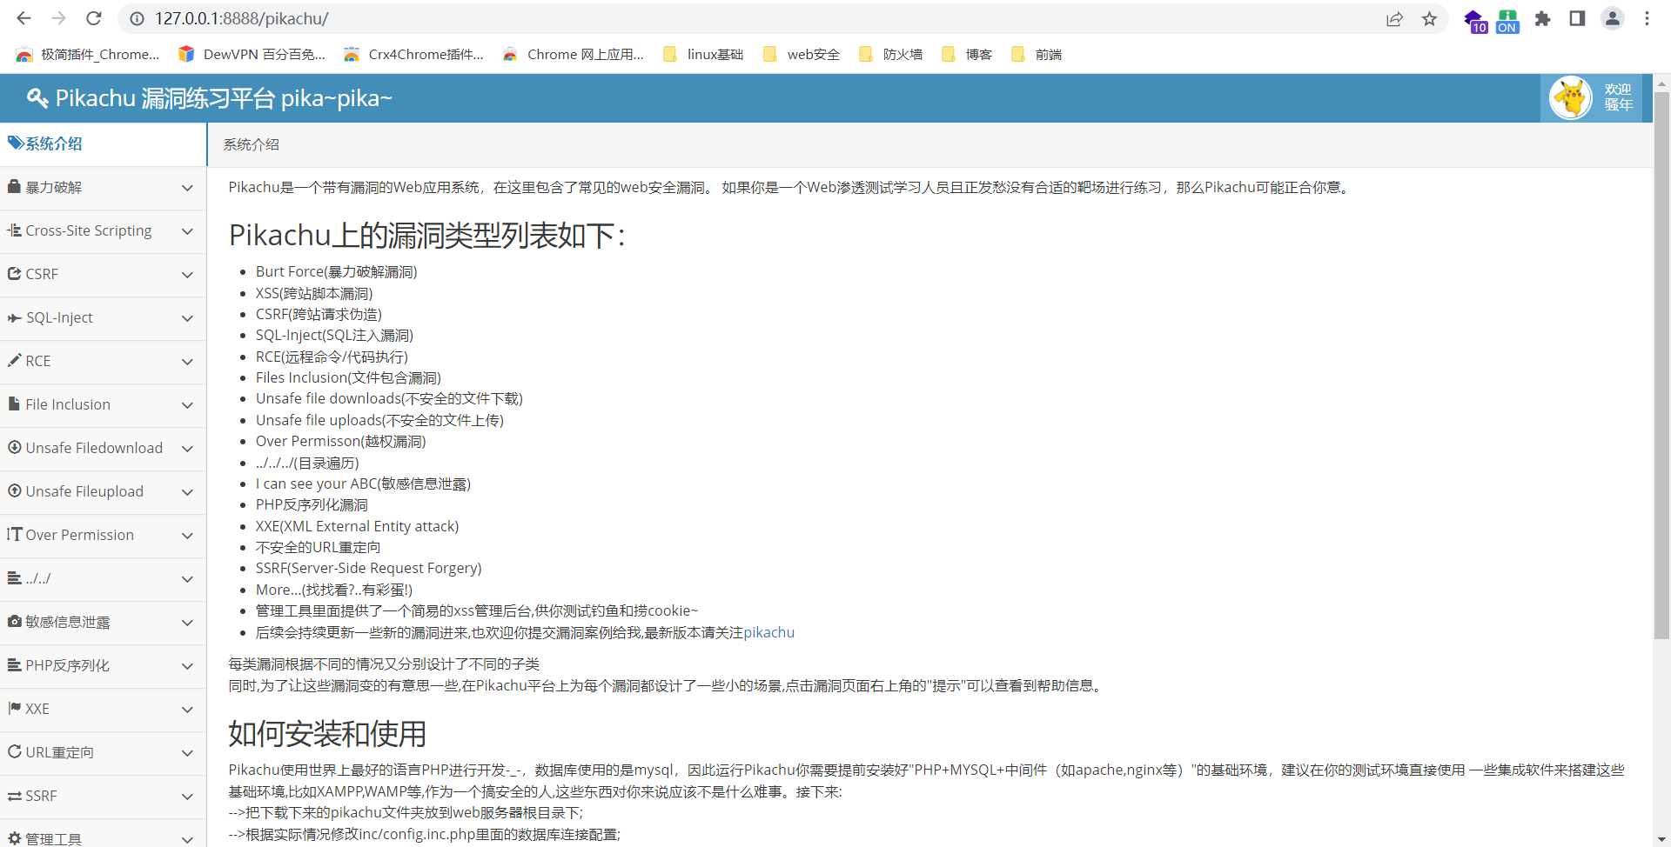Open the Cross-Site Scripting sidebar item
Viewport: 1671px width, 847px height.
tap(103, 230)
